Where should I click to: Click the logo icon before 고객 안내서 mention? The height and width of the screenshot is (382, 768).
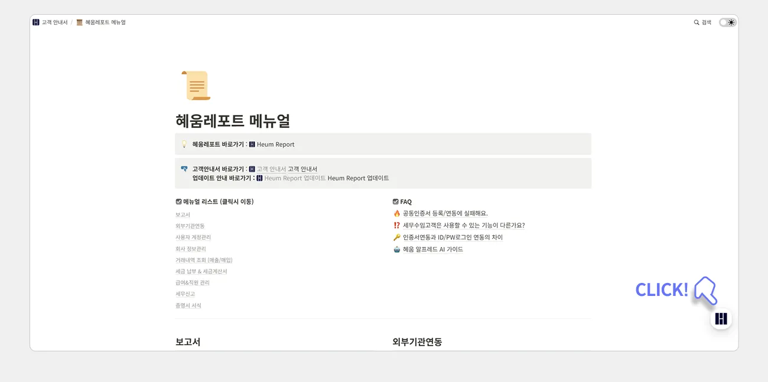click(252, 169)
